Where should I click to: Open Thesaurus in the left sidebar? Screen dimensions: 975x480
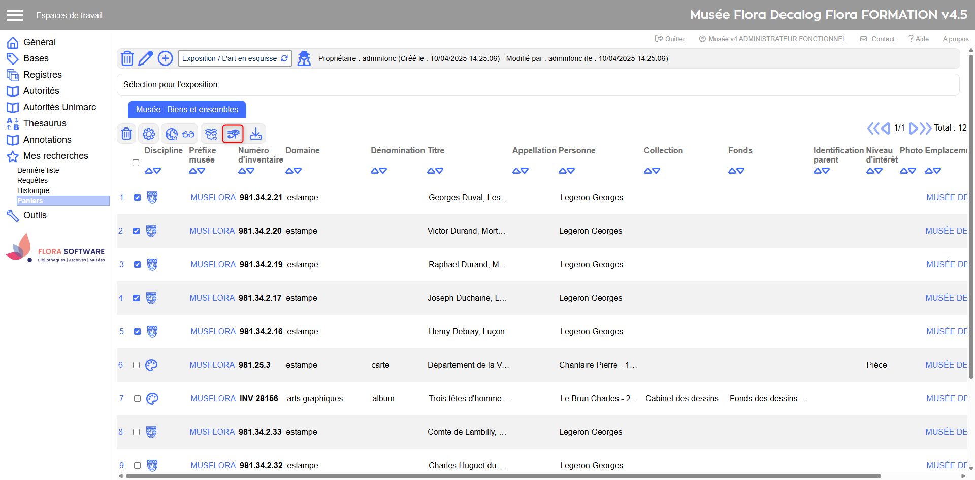point(45,123)
